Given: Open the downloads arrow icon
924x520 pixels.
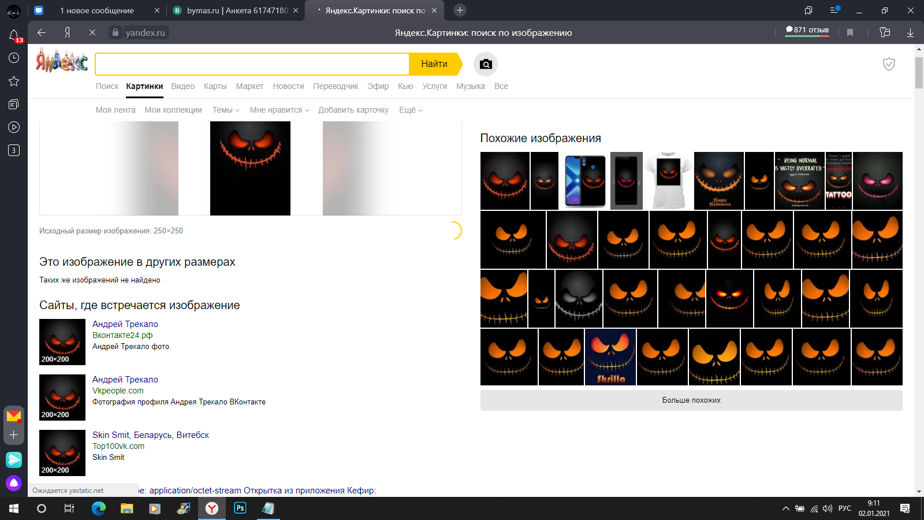Looking at the screenshot, I should coord(910,33).
